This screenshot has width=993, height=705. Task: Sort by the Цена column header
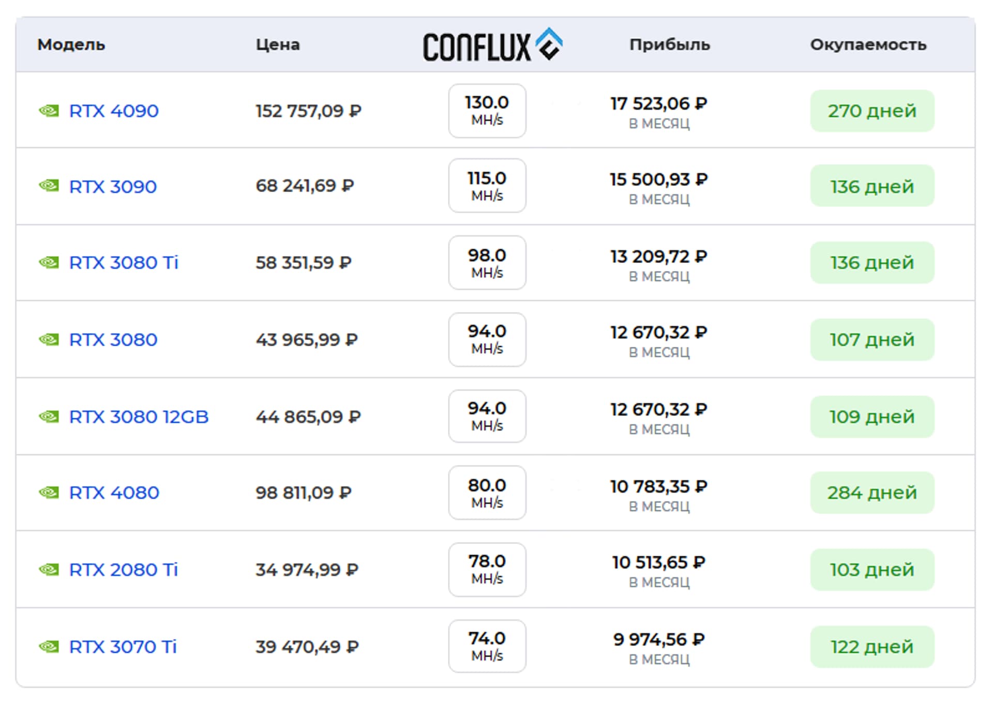tap(278, 45)
